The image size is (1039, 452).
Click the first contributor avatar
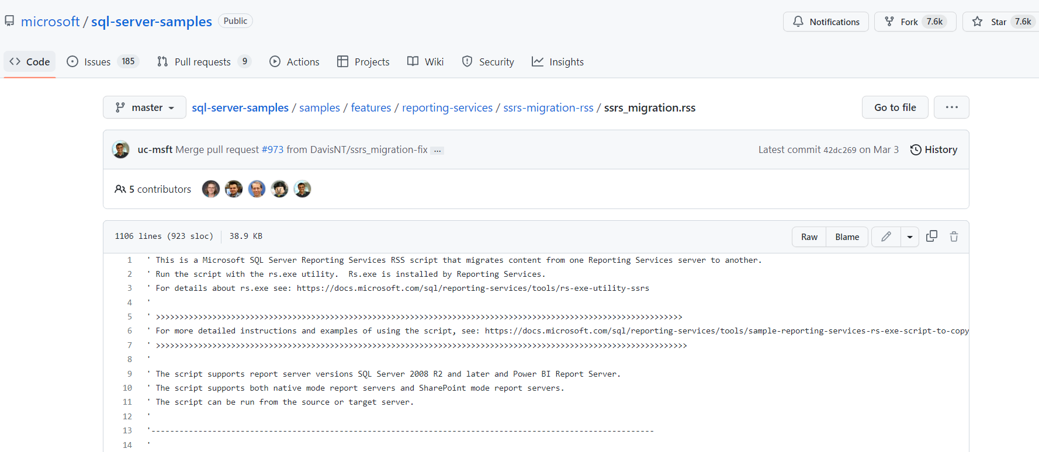[x=211, y=189]
